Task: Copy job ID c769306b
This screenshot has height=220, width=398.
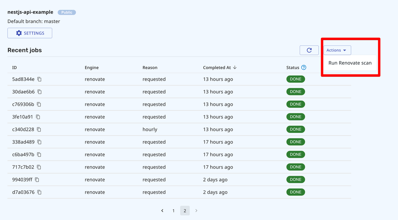Action: [39, 104]
